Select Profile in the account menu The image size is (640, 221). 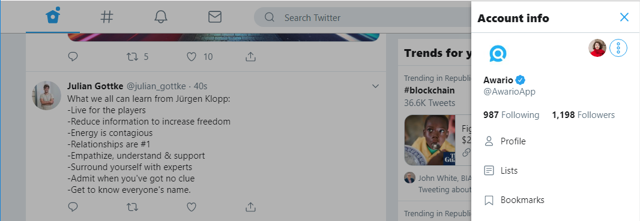pyautogui.click(x=555, y=141)
